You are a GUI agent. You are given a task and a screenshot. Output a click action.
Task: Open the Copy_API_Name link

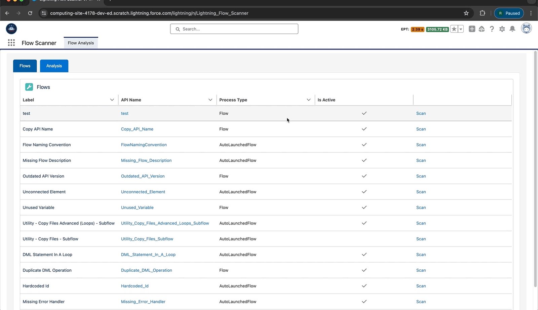(x=137, y=129)
